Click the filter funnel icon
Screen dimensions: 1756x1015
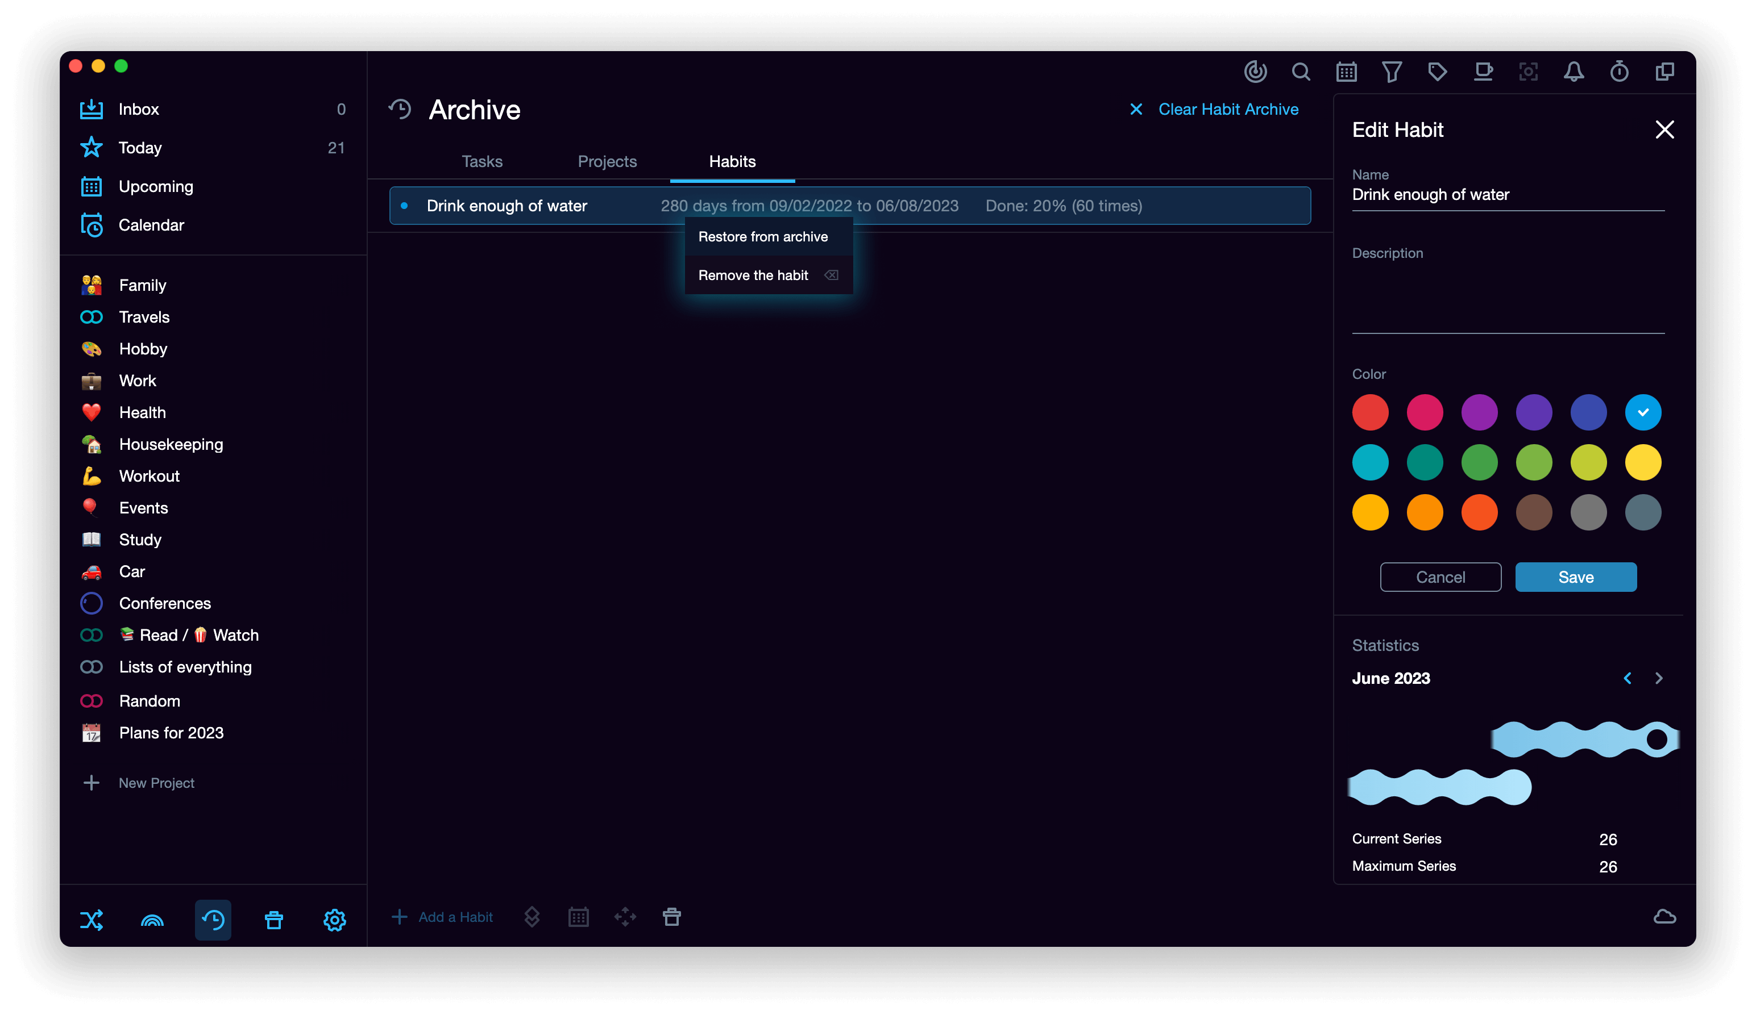pyautogui.click(x=1392, y=72)
